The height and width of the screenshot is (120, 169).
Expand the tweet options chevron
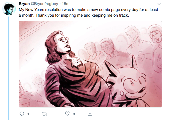159,4
